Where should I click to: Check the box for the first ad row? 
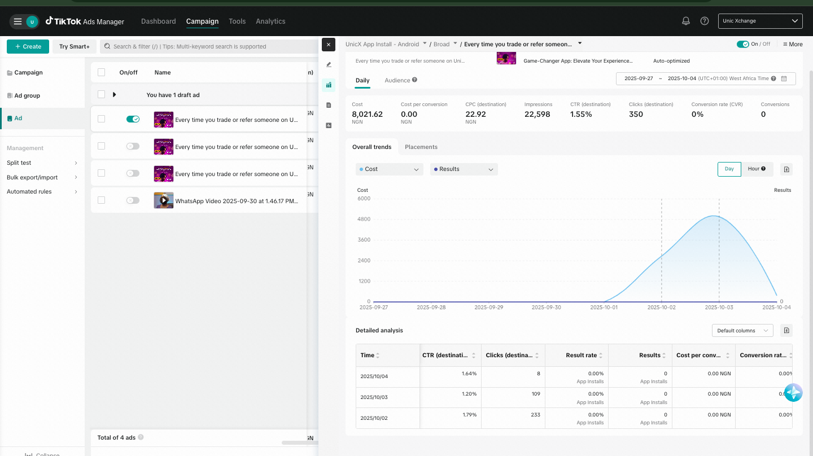(x=102, y=119)
